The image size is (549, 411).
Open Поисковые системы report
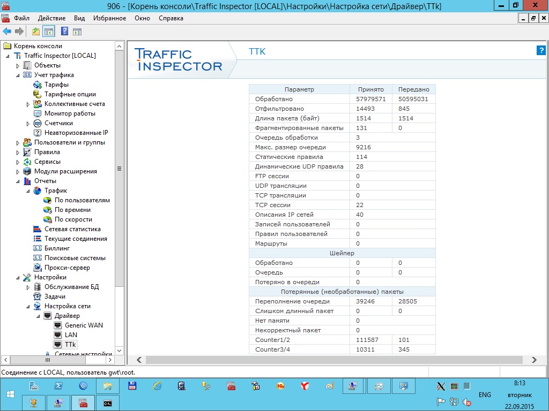pyautogui.click(x=75, y=258)
